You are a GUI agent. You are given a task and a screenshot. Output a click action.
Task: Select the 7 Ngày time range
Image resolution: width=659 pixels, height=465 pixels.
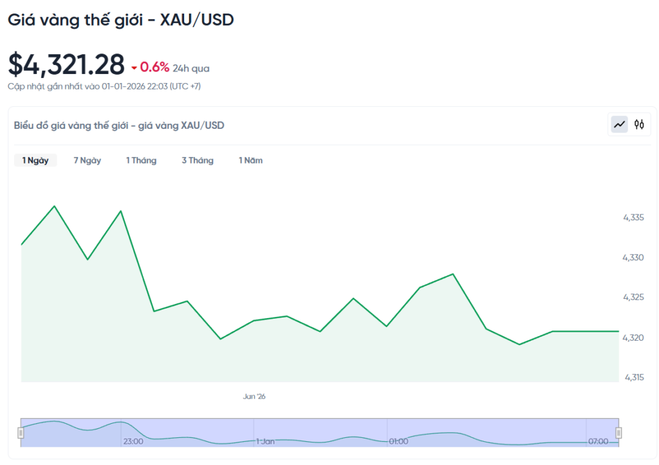tap(87, 160)
